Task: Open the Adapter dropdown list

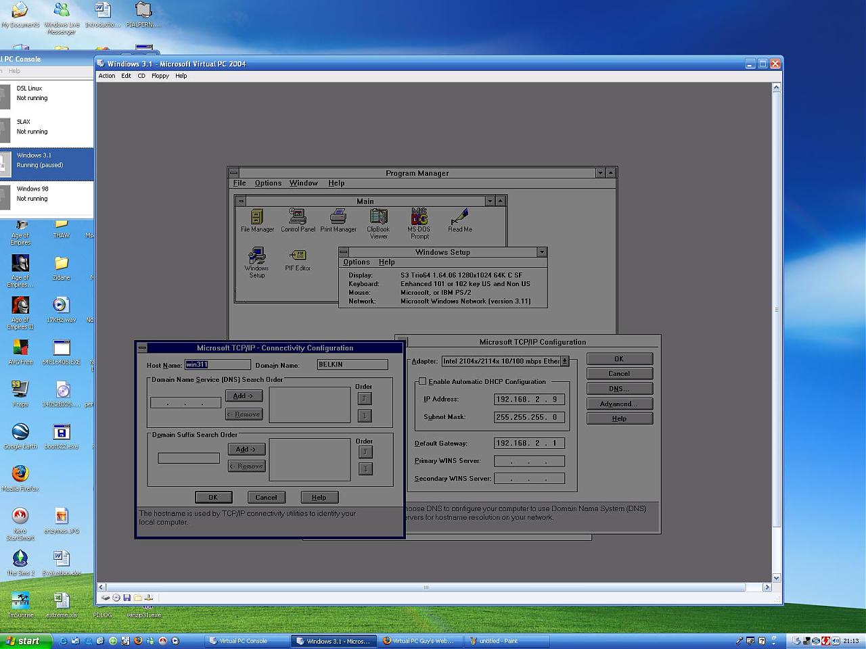Action: point(564,361)
